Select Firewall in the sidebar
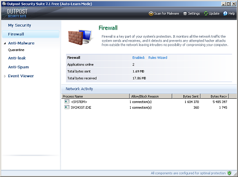The height and width of the screenshot is (177, 238). 31,34
